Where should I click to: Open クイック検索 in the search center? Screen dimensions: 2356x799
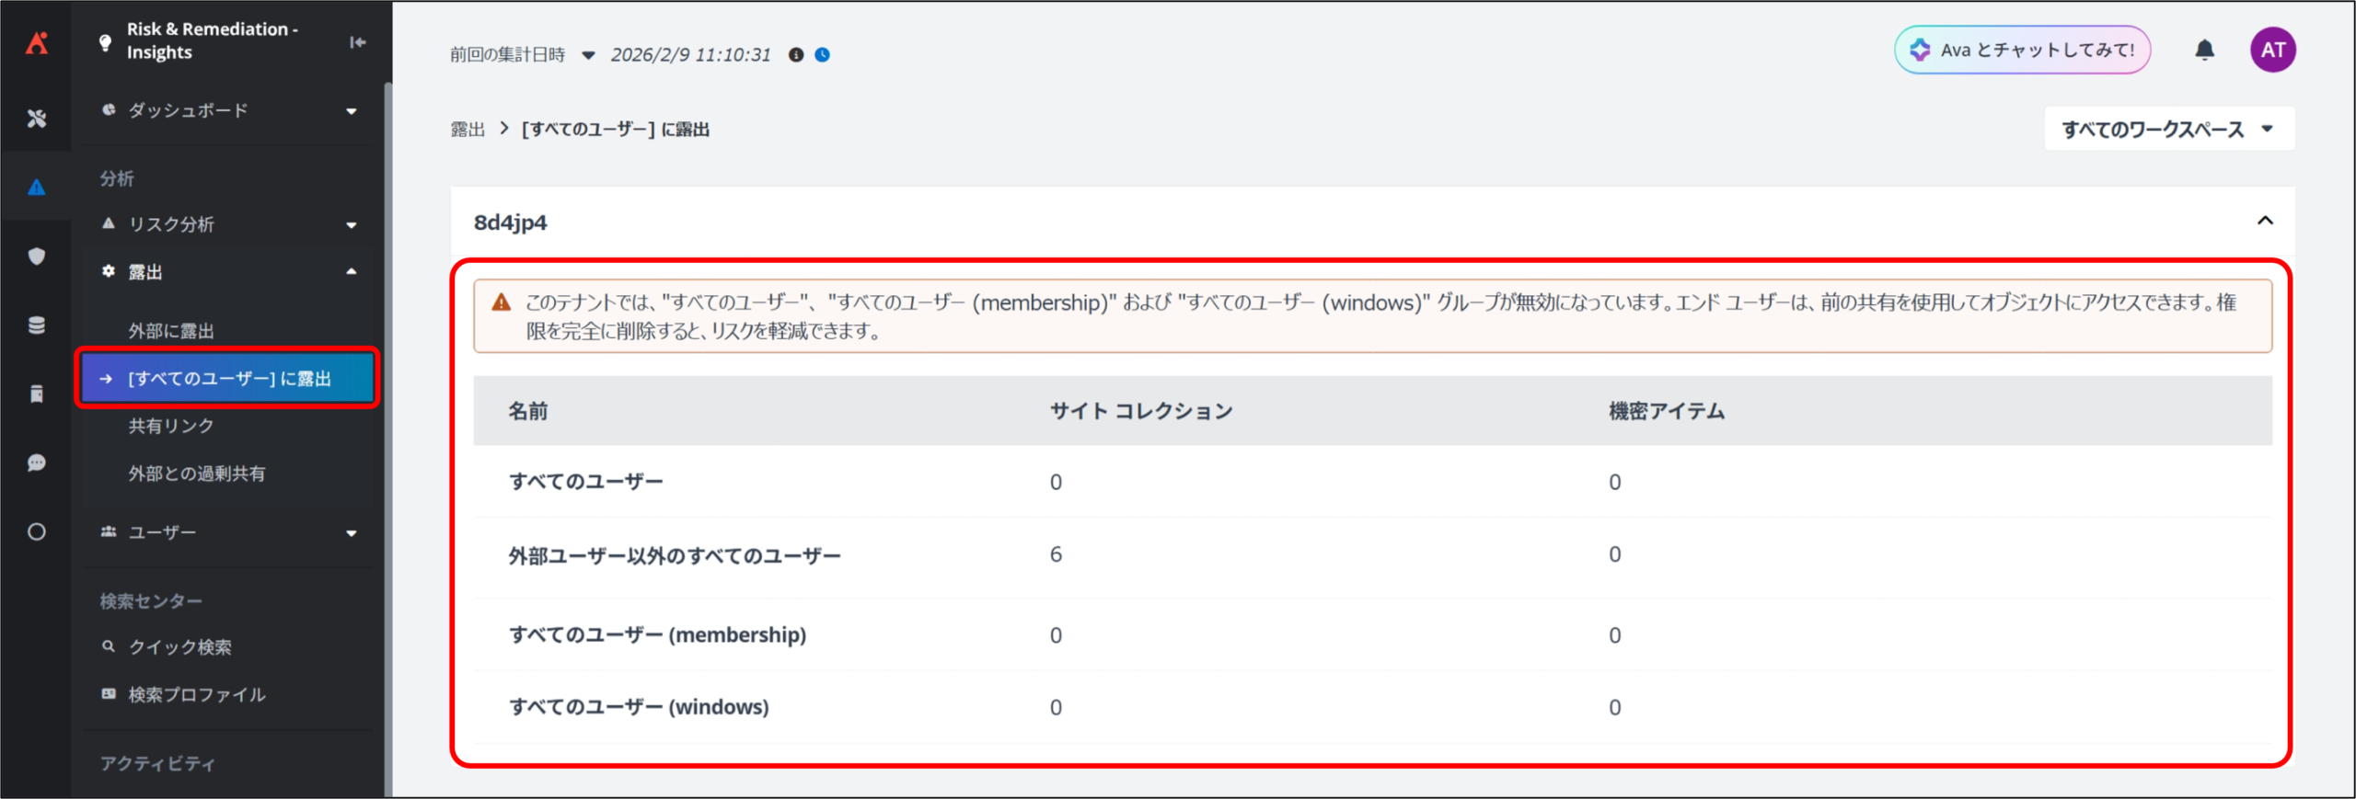coord(179,647)
